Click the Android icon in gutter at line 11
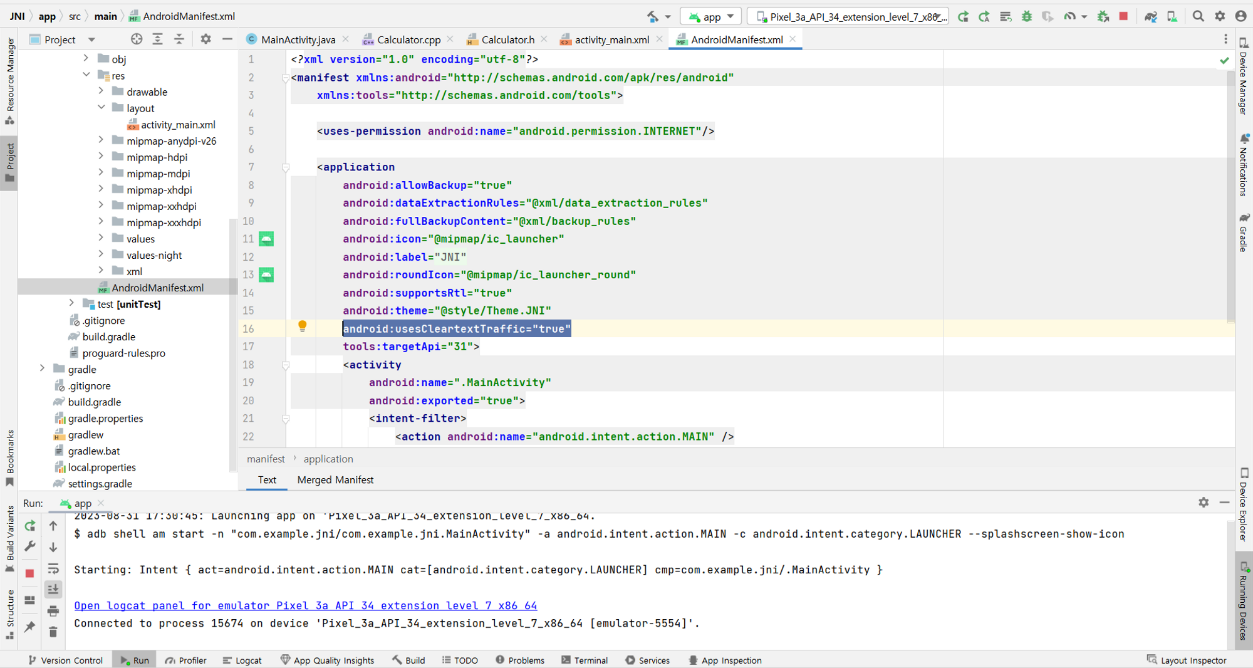 coord(266,239)
